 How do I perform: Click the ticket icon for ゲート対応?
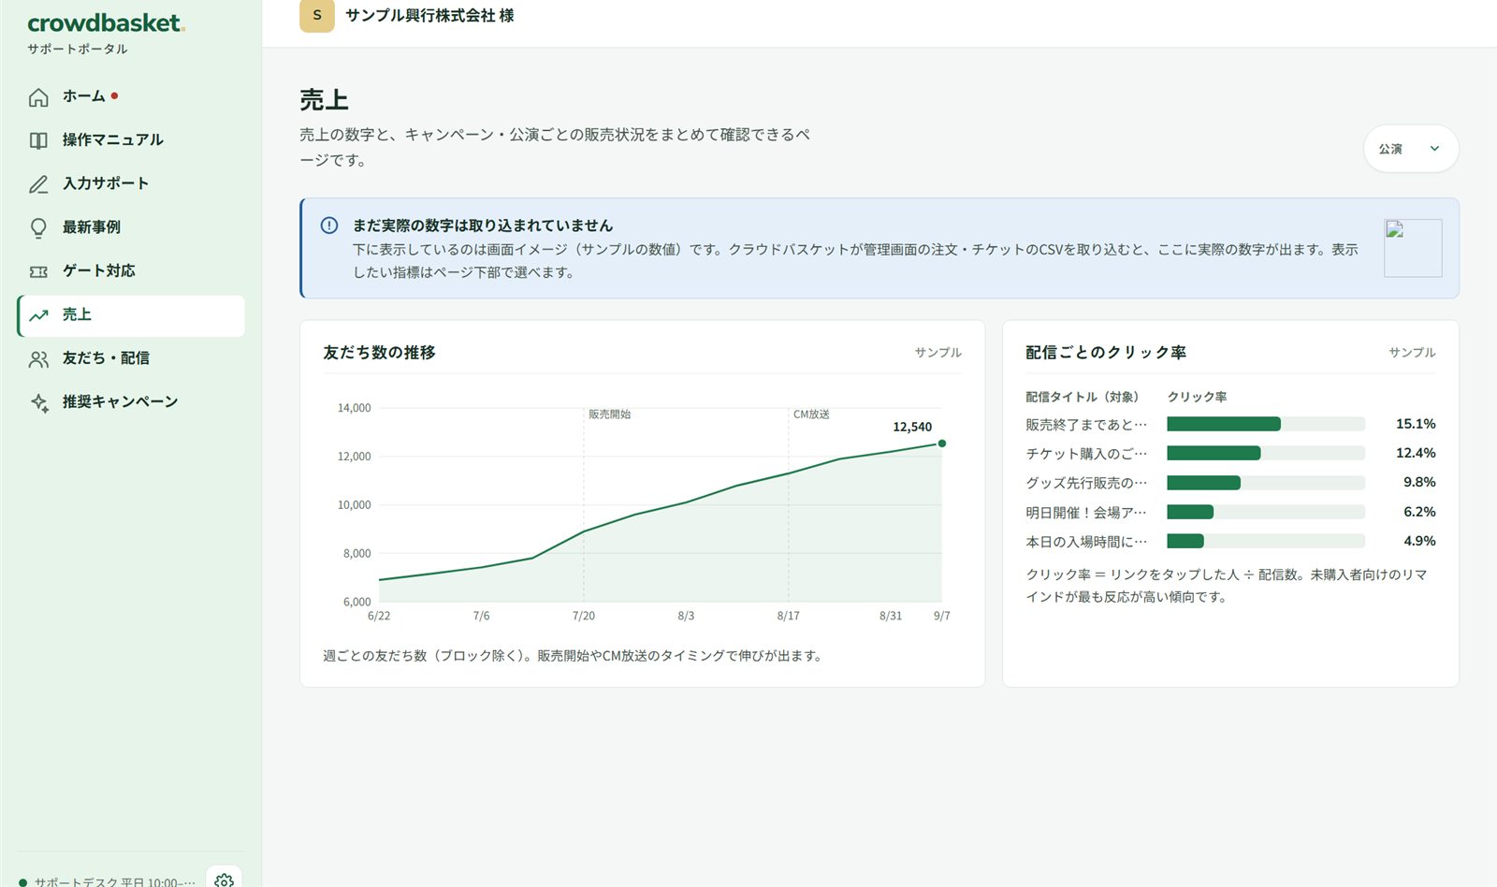click(x=38, y=271)
